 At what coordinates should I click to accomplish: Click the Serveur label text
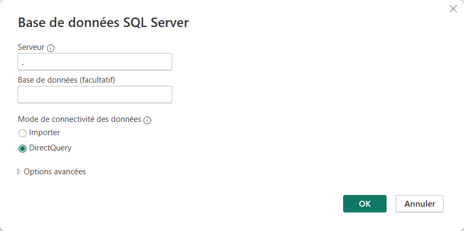(x=31, y=47)
